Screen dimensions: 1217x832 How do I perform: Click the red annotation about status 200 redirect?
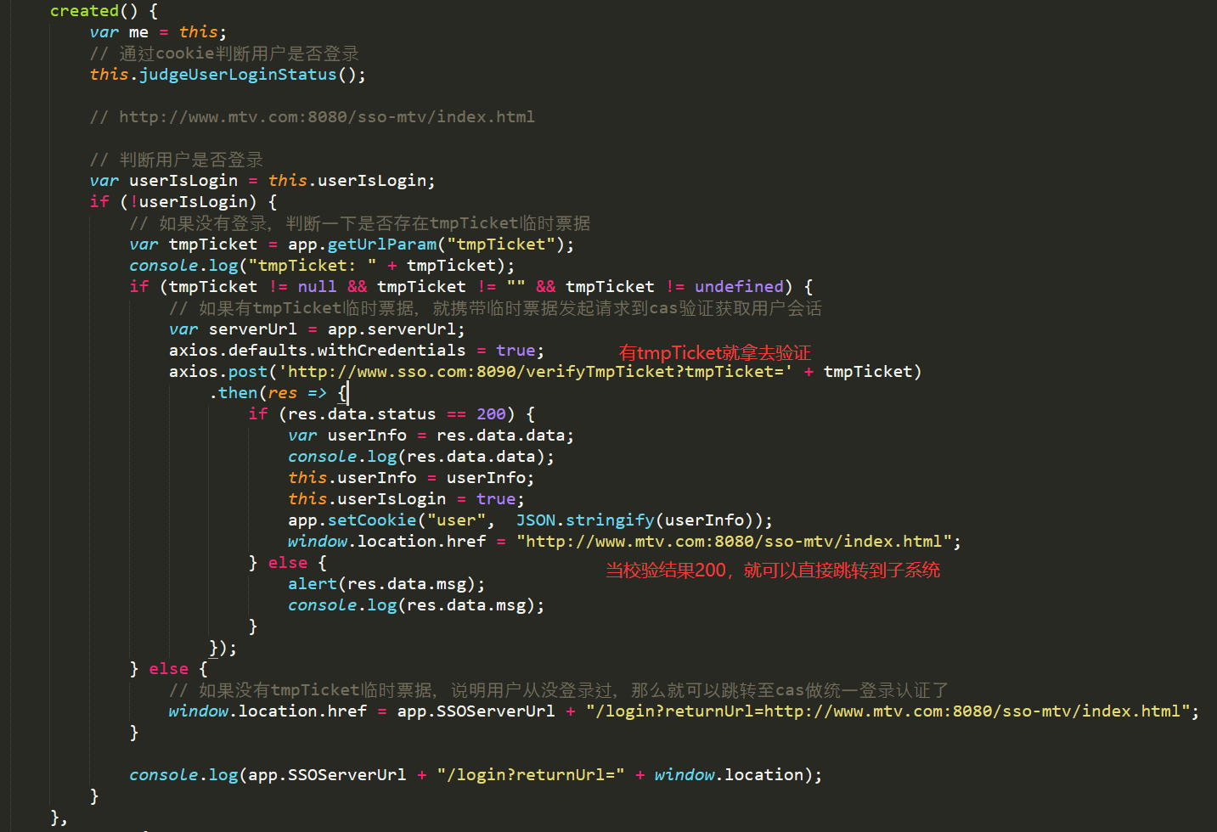773,570
